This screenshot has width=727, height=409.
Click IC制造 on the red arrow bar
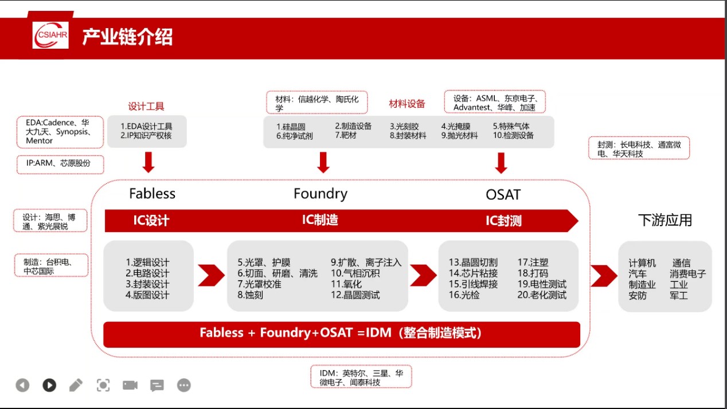click(x=320, y=220)
